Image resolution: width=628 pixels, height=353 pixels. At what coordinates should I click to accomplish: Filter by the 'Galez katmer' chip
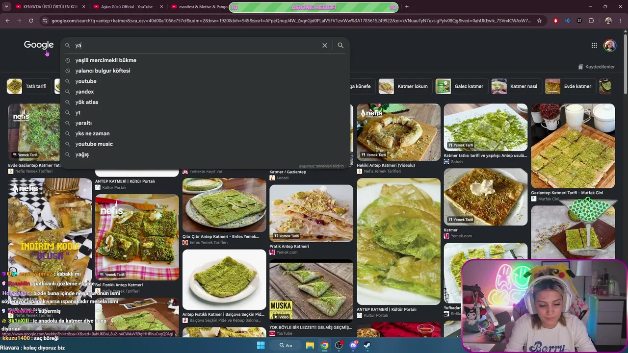[461, 86]
